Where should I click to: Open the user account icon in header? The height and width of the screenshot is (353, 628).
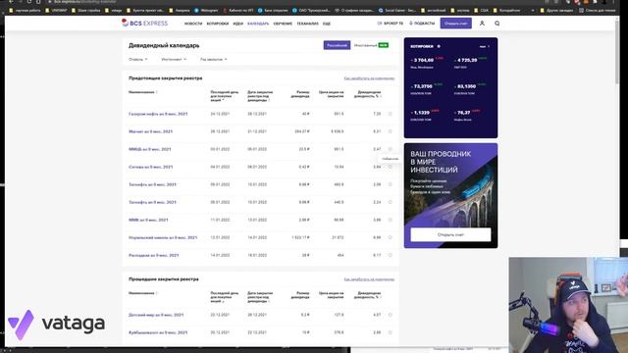point(482,24)
